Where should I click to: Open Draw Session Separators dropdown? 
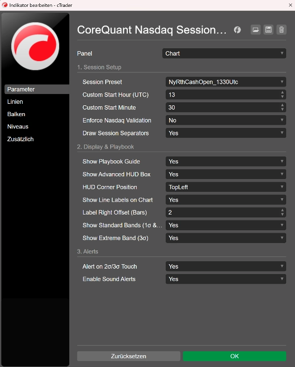pos(226,133)
